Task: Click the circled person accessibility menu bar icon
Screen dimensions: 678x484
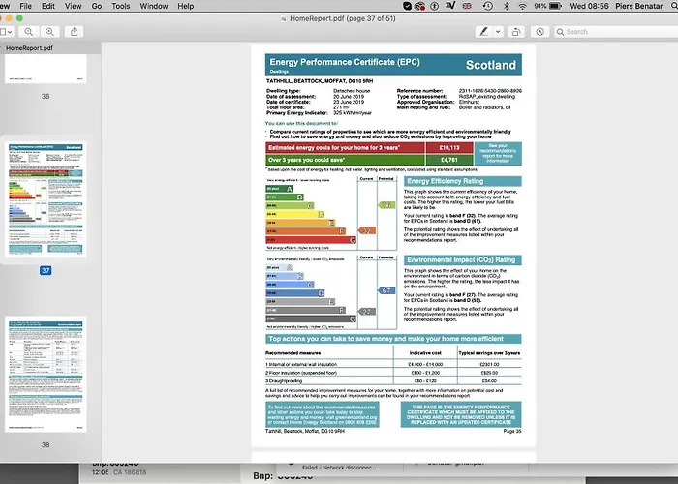Action: [435, 6]
